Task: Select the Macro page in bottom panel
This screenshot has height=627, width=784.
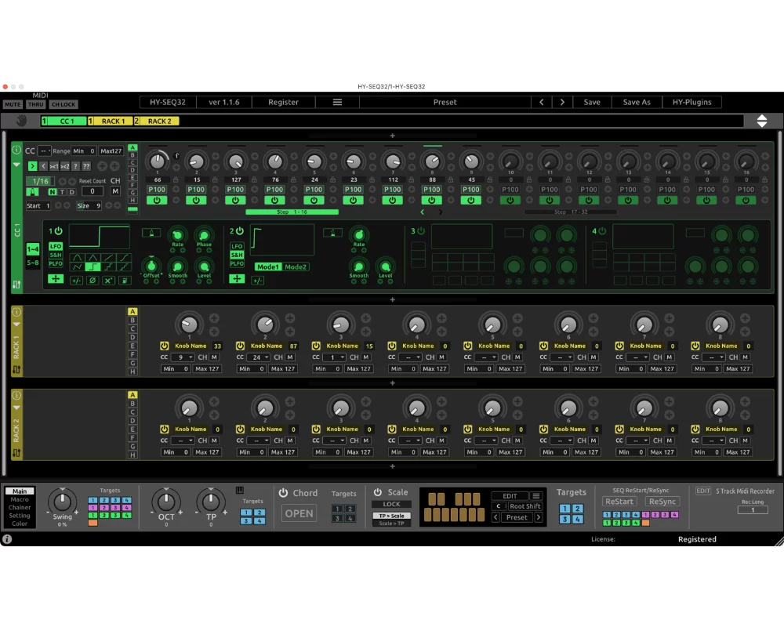Action: point(20,499)
